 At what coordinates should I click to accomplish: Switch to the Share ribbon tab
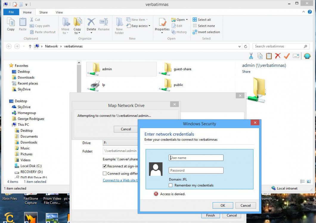(43, 12)
